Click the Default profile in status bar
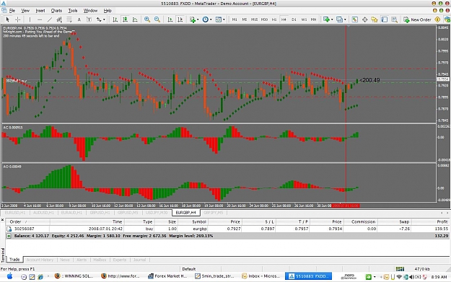The image size is (451, 282). click(x=189, y=269)
